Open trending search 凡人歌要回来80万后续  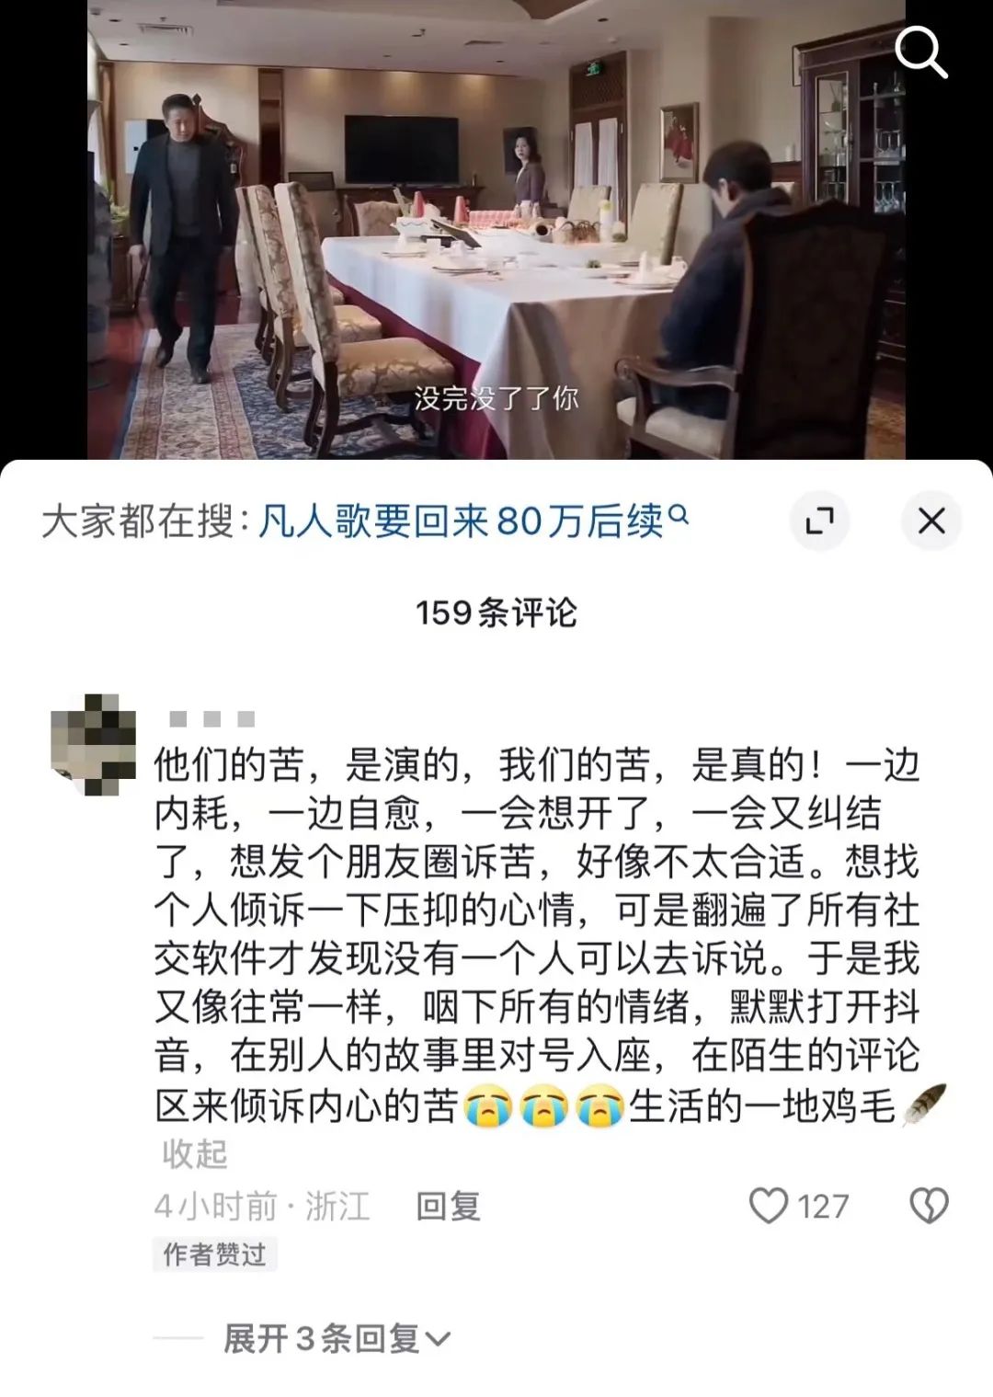(x=461, y=521)
